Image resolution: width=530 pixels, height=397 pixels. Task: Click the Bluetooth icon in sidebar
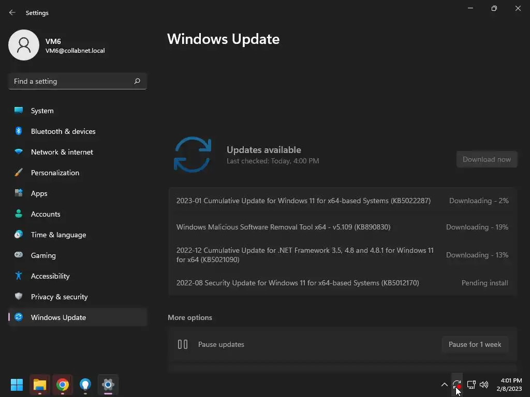click(19, 131)
